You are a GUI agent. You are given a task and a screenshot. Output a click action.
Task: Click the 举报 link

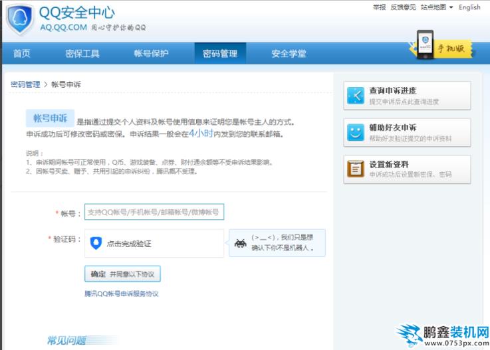(x=380, y=7)
